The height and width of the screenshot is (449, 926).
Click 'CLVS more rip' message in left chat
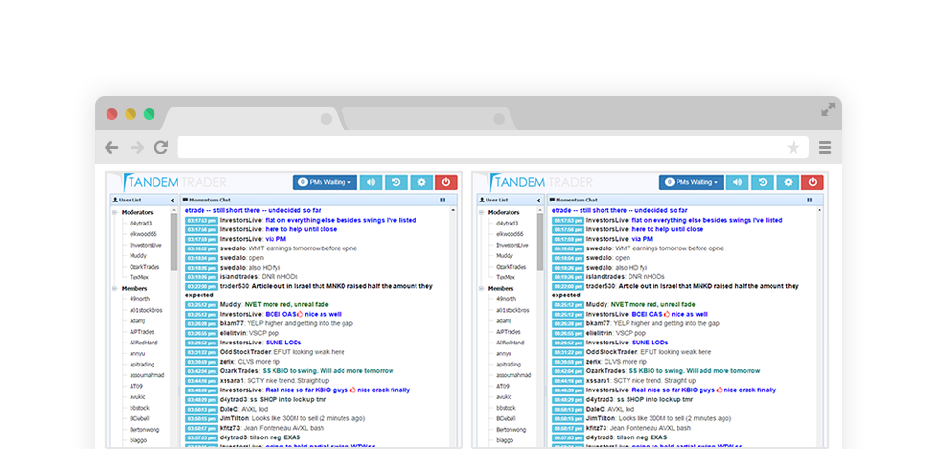[259, 362]
